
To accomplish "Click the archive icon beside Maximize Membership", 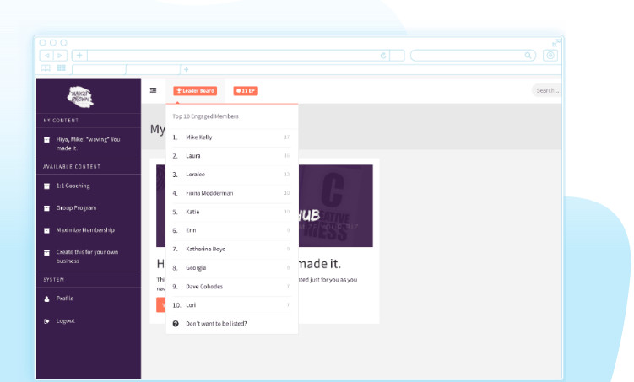I will (x=47, y=230).
